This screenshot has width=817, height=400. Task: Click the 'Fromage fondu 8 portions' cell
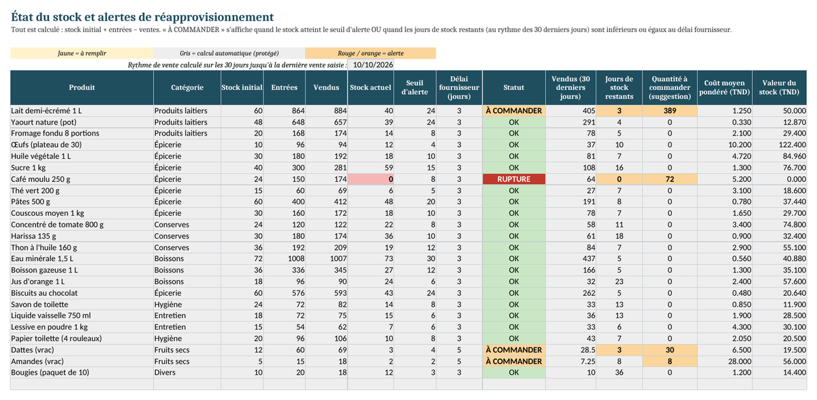(x=82, y=133)
